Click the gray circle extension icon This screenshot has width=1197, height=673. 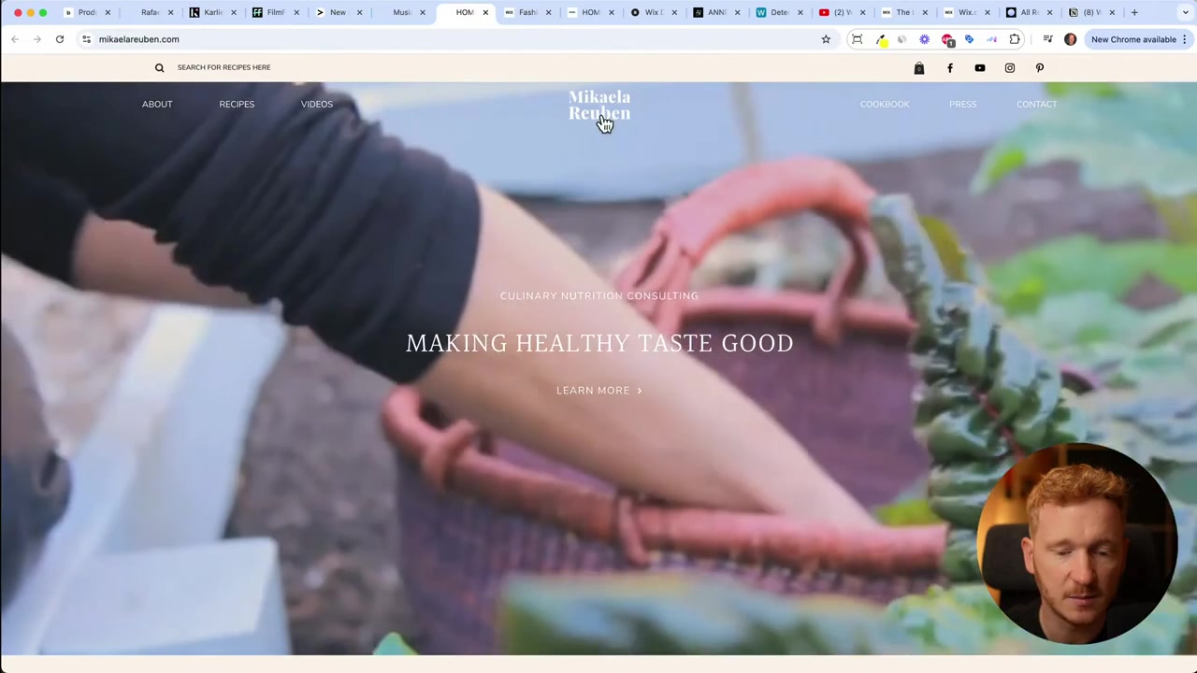click(902, 39)
